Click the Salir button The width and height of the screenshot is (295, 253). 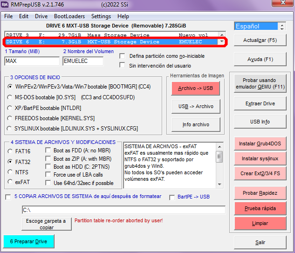pyautogui.click(x=260, y=242)
